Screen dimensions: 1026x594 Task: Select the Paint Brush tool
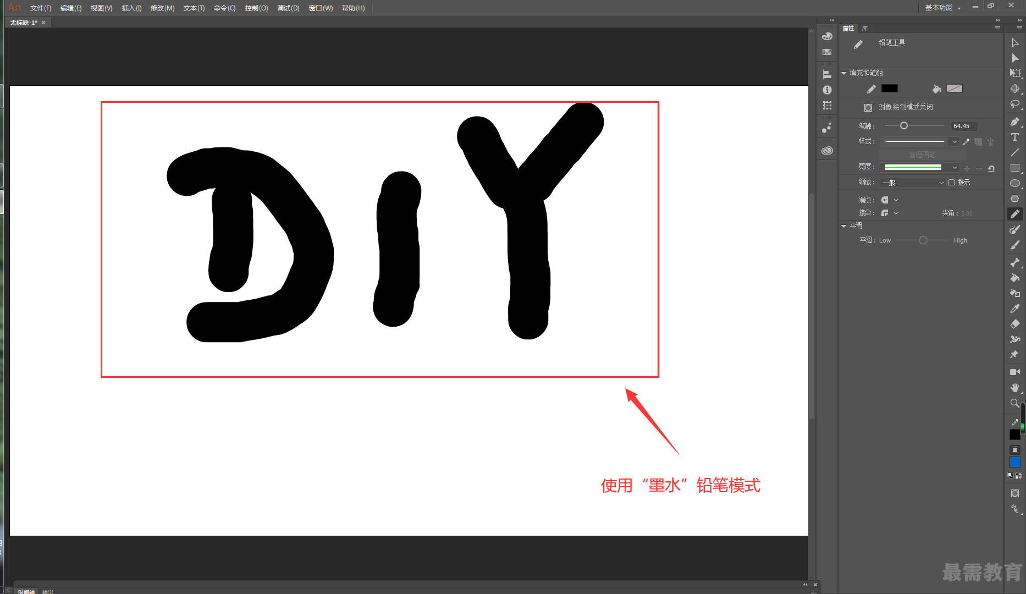click(x=1015, y=229)
